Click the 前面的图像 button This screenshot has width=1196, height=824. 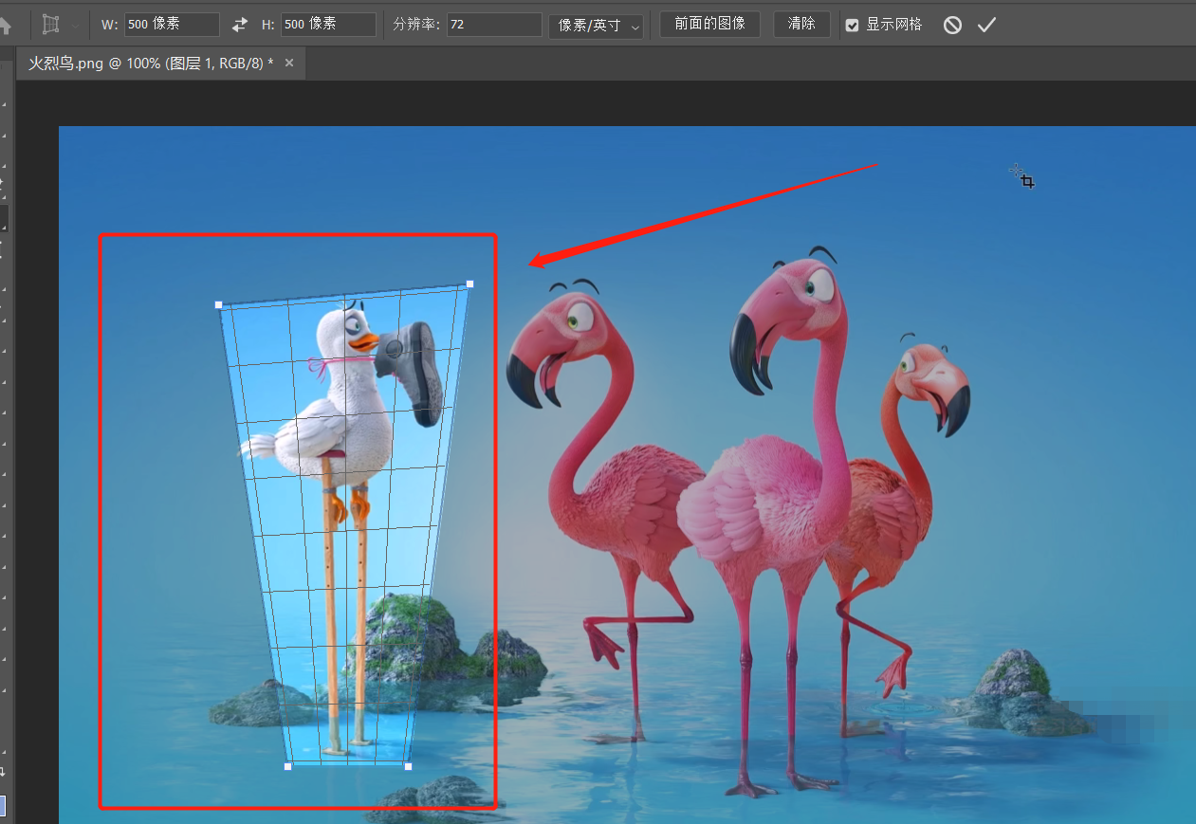point(709,24)
